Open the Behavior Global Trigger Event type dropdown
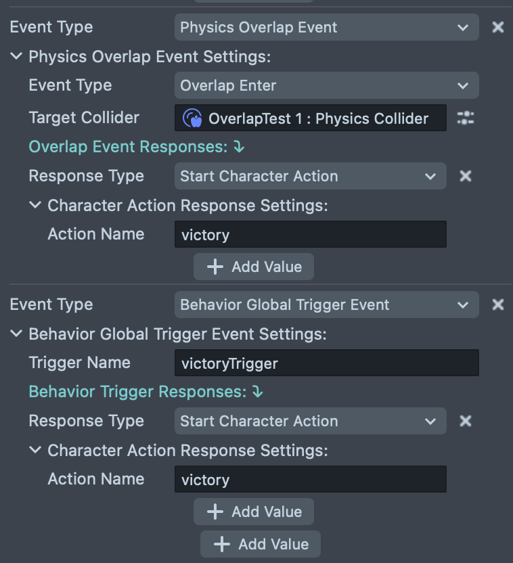Image resolution: width=513 pixels, height=563 pixels. [x=326, y=305]
